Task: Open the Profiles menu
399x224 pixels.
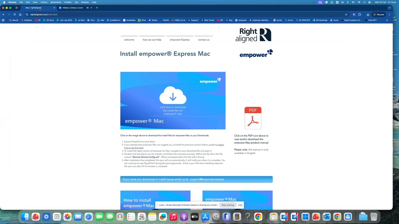Action: (x=68, y=2)
